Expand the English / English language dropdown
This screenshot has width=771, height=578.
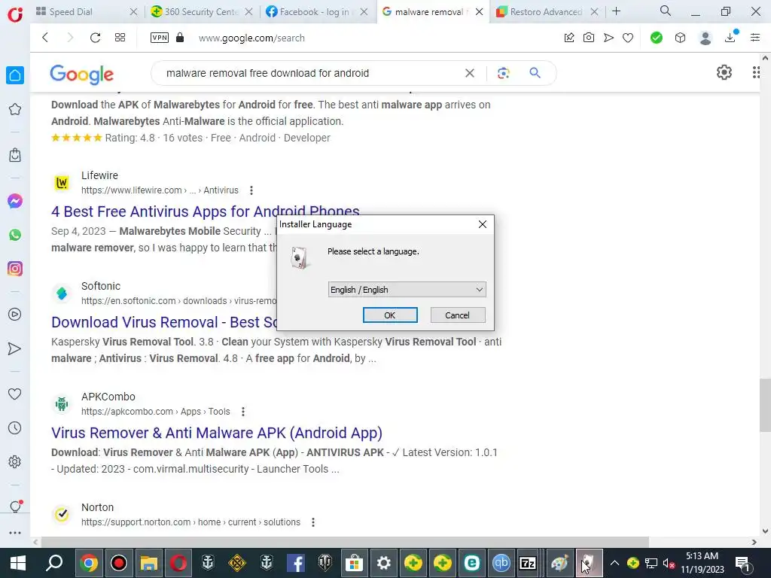pos(407,290)
